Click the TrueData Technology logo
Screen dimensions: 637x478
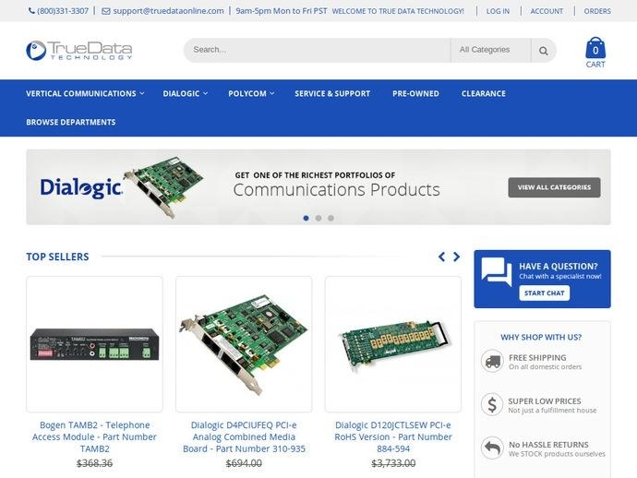[x=79, y=50]
